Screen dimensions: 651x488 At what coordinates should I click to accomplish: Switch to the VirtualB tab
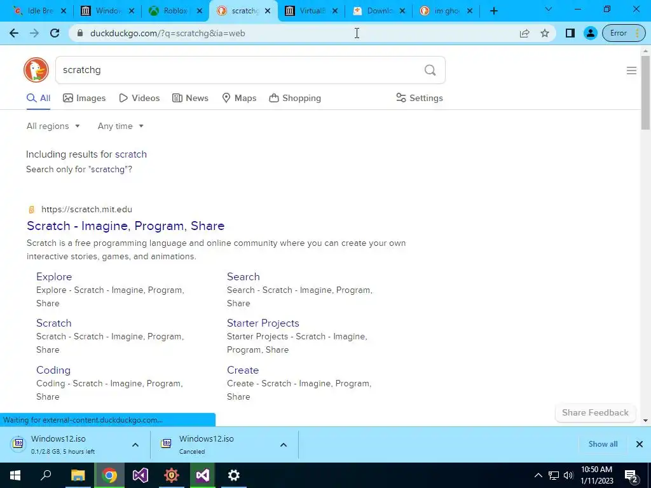coord(312,11)
